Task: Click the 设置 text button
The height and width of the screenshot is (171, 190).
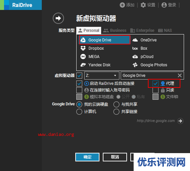Action: click(x=151, y=5)
